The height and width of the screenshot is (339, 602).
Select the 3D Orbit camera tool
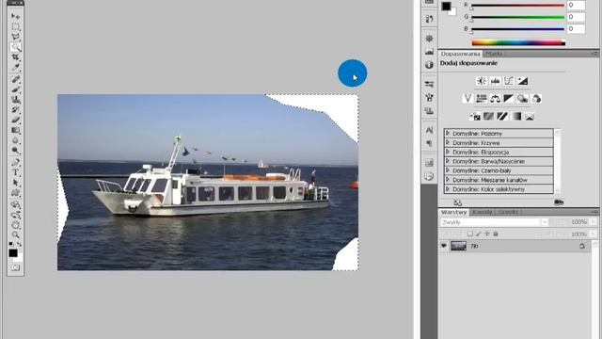click(x=15, y=215)
